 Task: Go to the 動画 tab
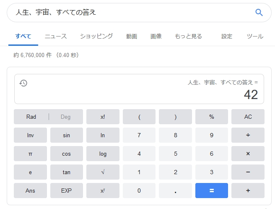point(132,36)
